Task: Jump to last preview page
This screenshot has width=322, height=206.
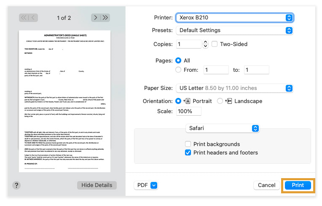Action: [105, 18]
